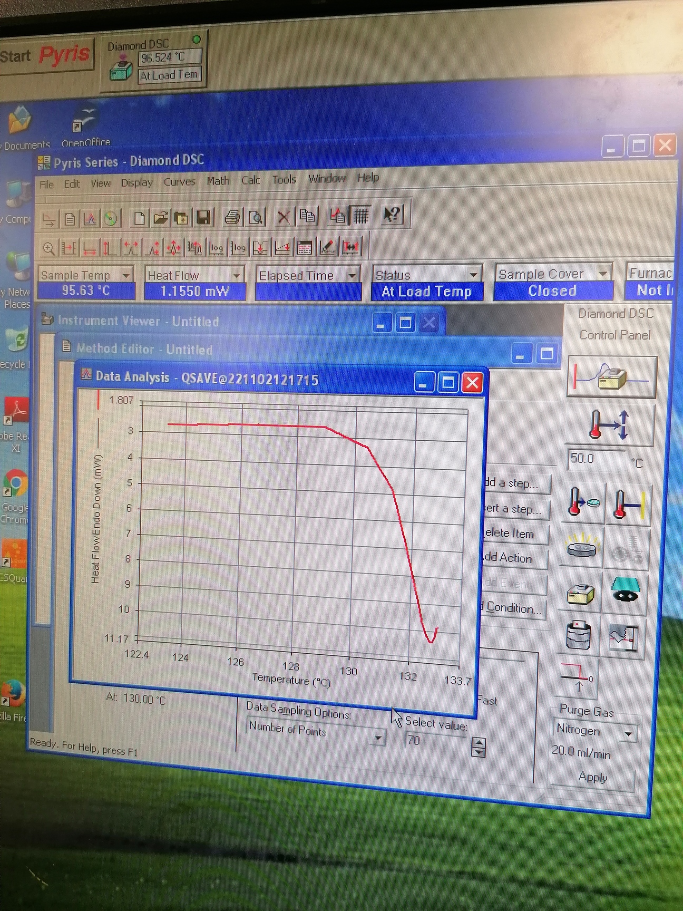The width and height of the screenshot is (683, 911).
Task: Click the Copy toolbar icon
Action: coord(307,216)
